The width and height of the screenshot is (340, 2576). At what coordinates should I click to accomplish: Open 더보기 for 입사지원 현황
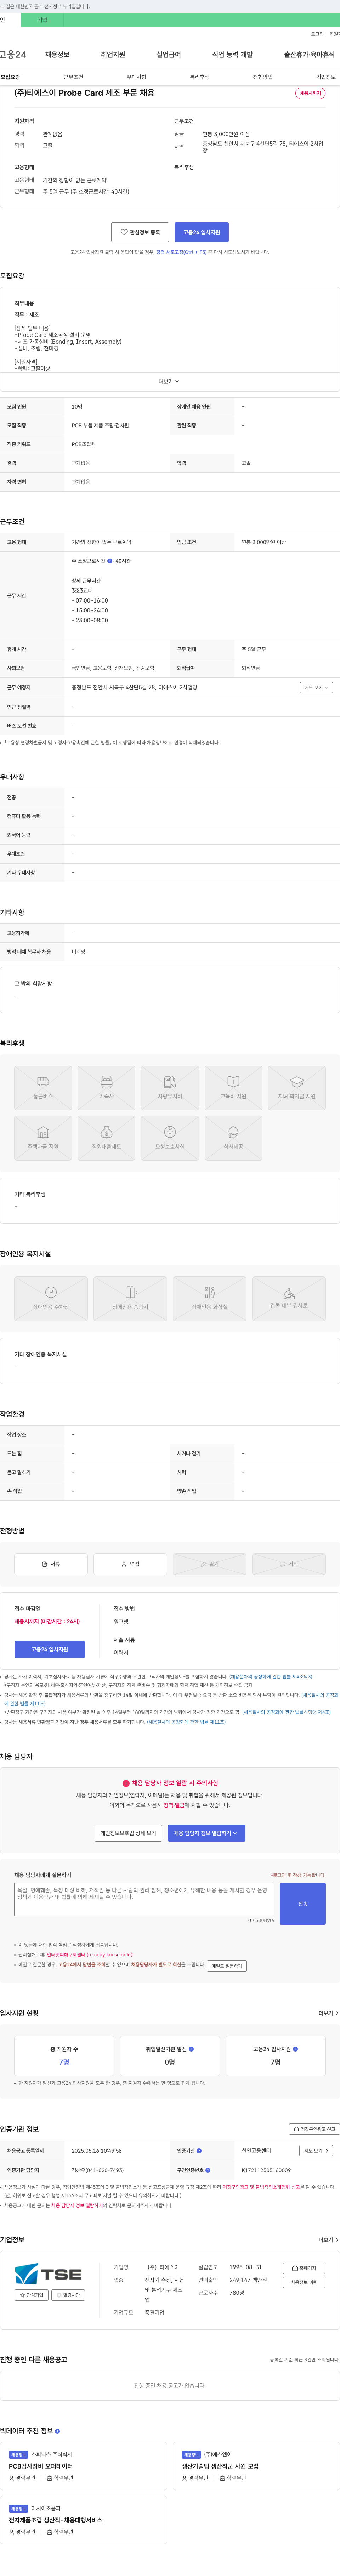pyautogui.click(x=328, y=2012)
